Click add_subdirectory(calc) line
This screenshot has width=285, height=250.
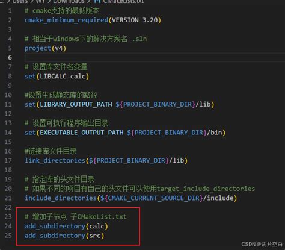66,227
